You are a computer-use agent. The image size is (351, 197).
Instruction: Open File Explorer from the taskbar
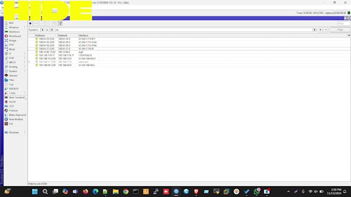(116, 192)
